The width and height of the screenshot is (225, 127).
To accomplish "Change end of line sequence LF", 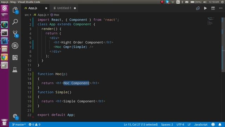I will point(189,125).
